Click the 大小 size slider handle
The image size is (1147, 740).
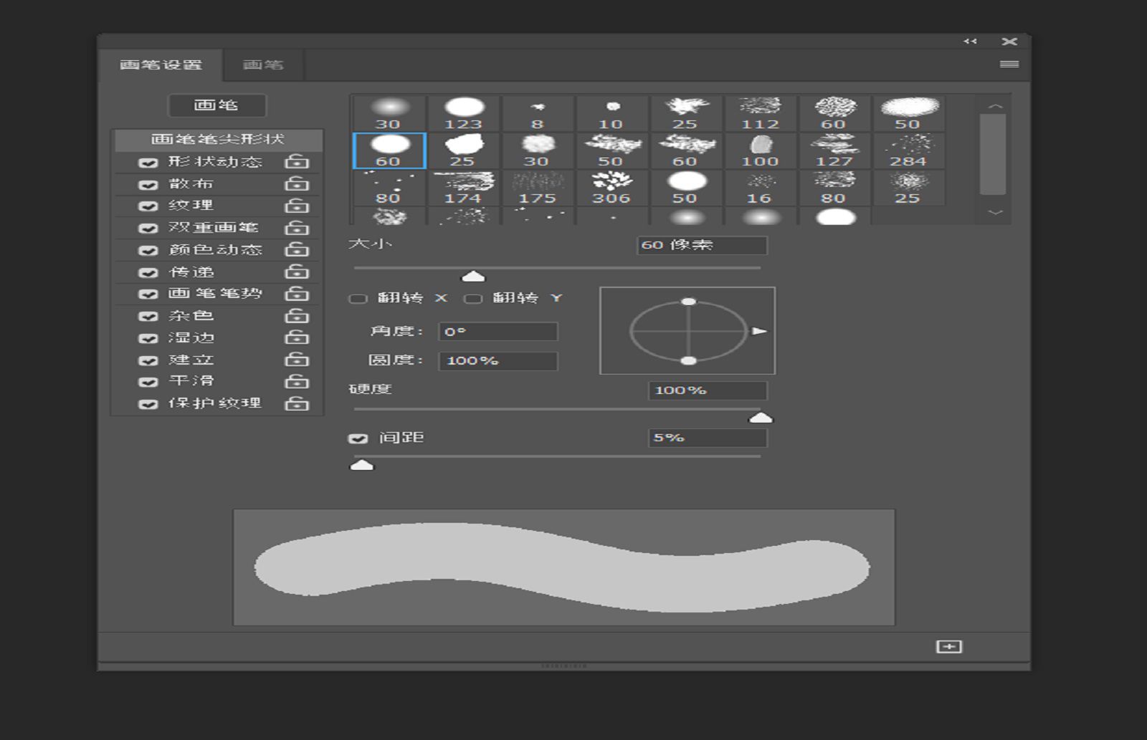coord(473,276)
